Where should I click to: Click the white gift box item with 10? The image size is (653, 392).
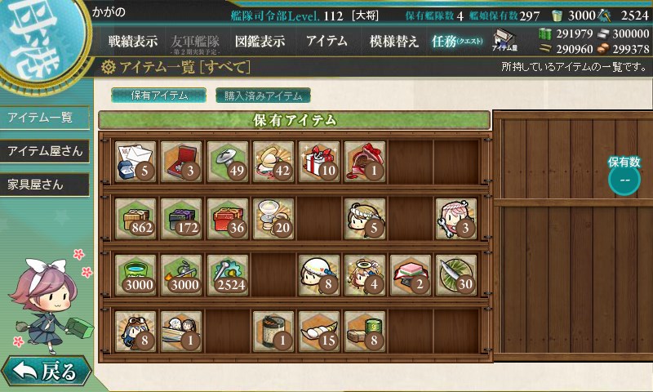(319, 162)
